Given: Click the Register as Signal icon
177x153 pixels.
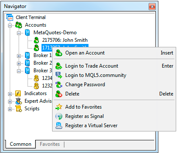Looking at the screenshot, I should [59, 116].
